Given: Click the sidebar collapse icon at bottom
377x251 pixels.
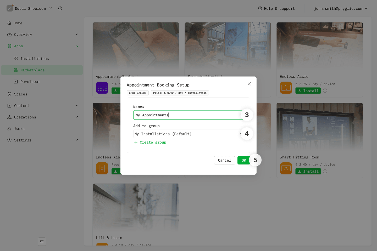Looking at the screenshot, I should pyautogui.click(x=42, y=242).
